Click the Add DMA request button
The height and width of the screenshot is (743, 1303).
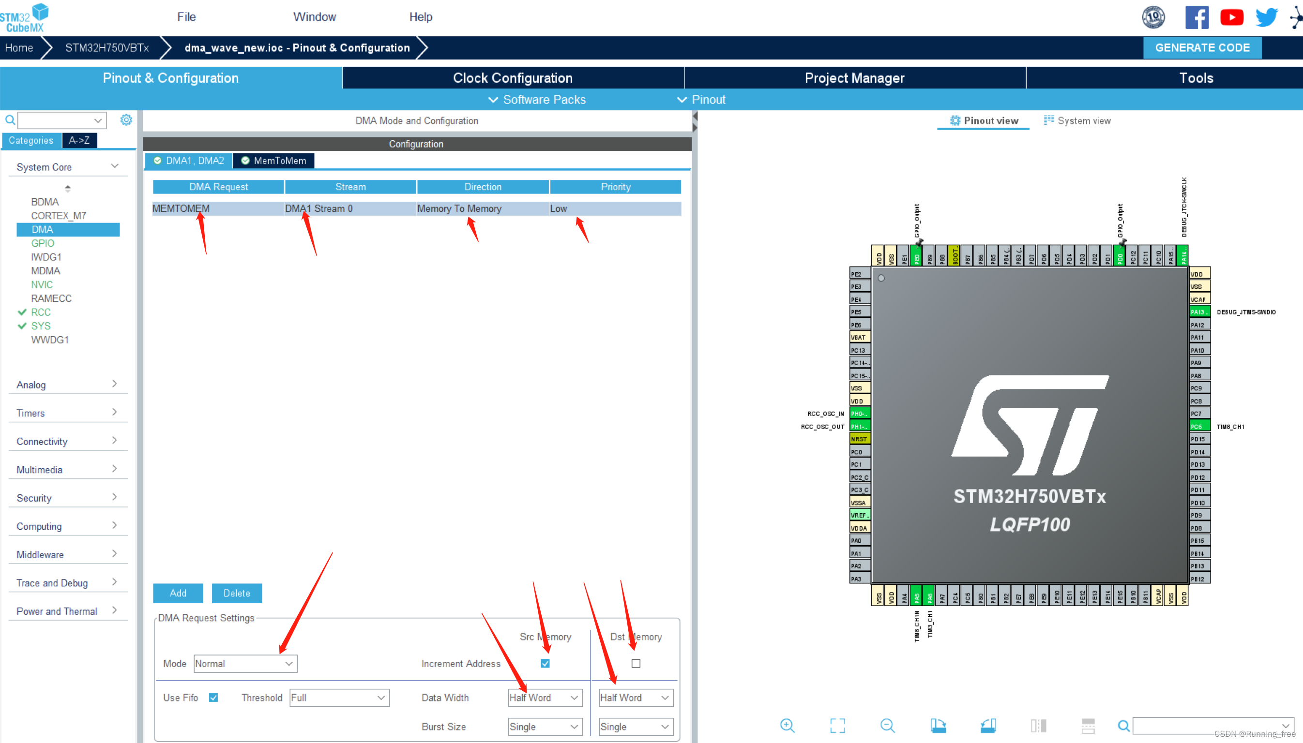pyautogui.click(x=178, y=593)
